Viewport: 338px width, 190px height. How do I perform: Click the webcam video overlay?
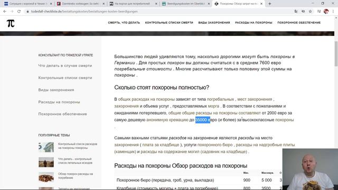(310, 169)
